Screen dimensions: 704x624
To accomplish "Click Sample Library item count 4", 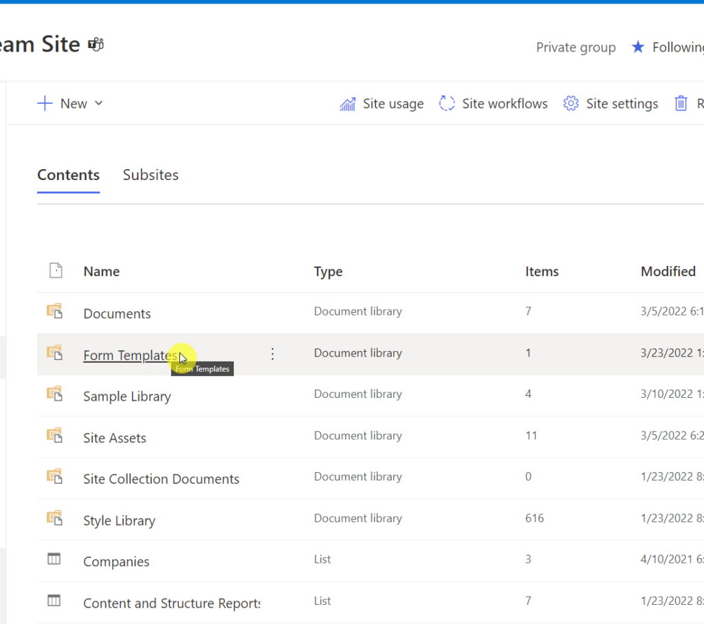I will [x=529, y=394].
